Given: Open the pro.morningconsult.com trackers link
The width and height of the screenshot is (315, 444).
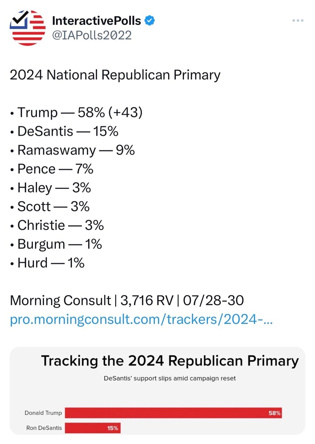Looking at the screenshot, I should click(x=141, y=320).
